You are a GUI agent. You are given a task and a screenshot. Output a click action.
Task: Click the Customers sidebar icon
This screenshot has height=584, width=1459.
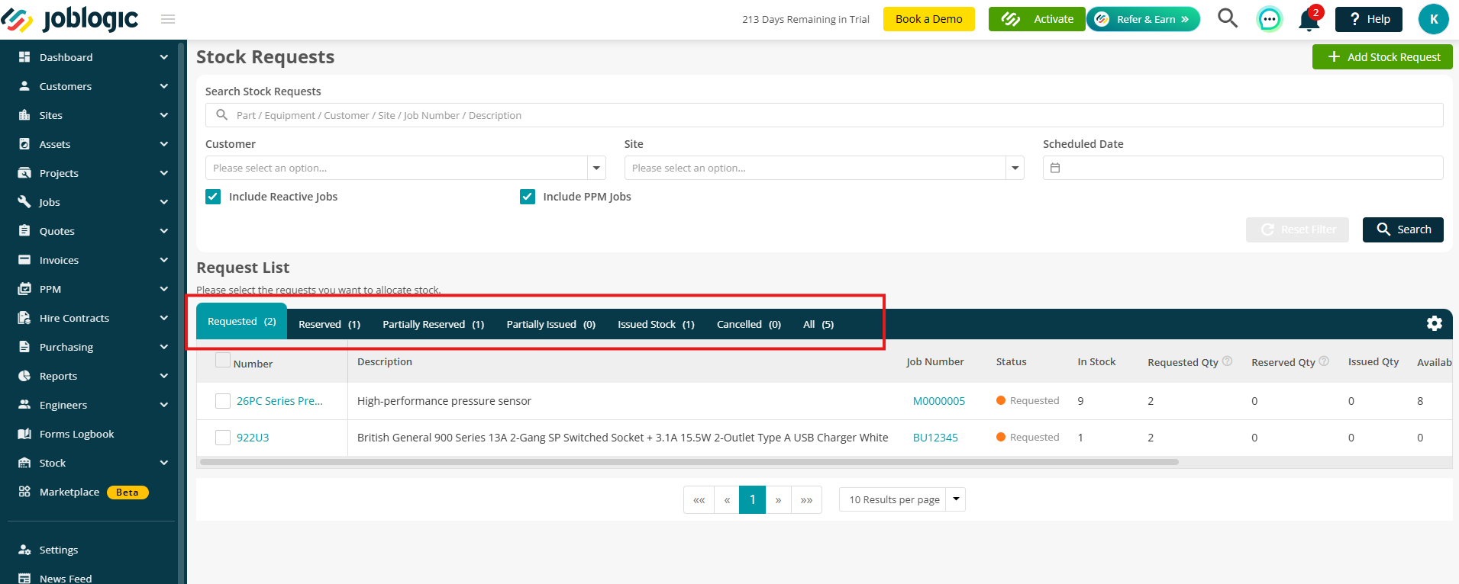coord(24,86)
